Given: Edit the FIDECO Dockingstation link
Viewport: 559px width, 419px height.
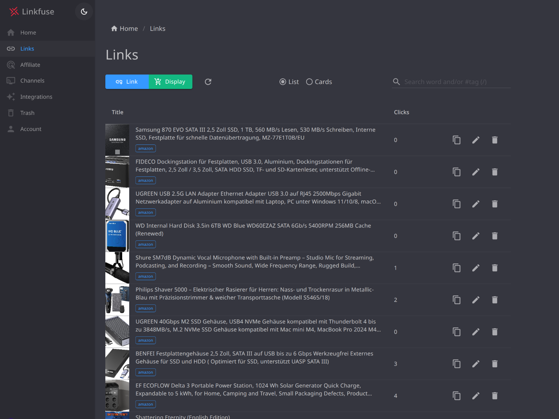Looking at the screenshot, I should pos(476,172).
